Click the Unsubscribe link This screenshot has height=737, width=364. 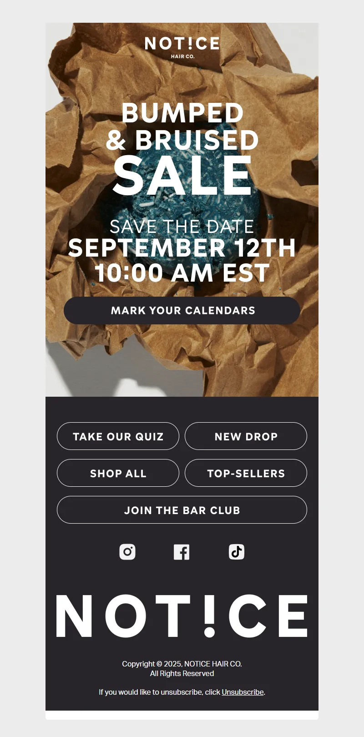pos(243,692)
